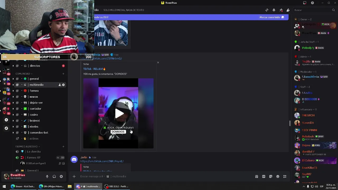Open Jerlin's vm.tiktok.com link
The width and height of the screenshot is (338, 190).
click(102, 161)
